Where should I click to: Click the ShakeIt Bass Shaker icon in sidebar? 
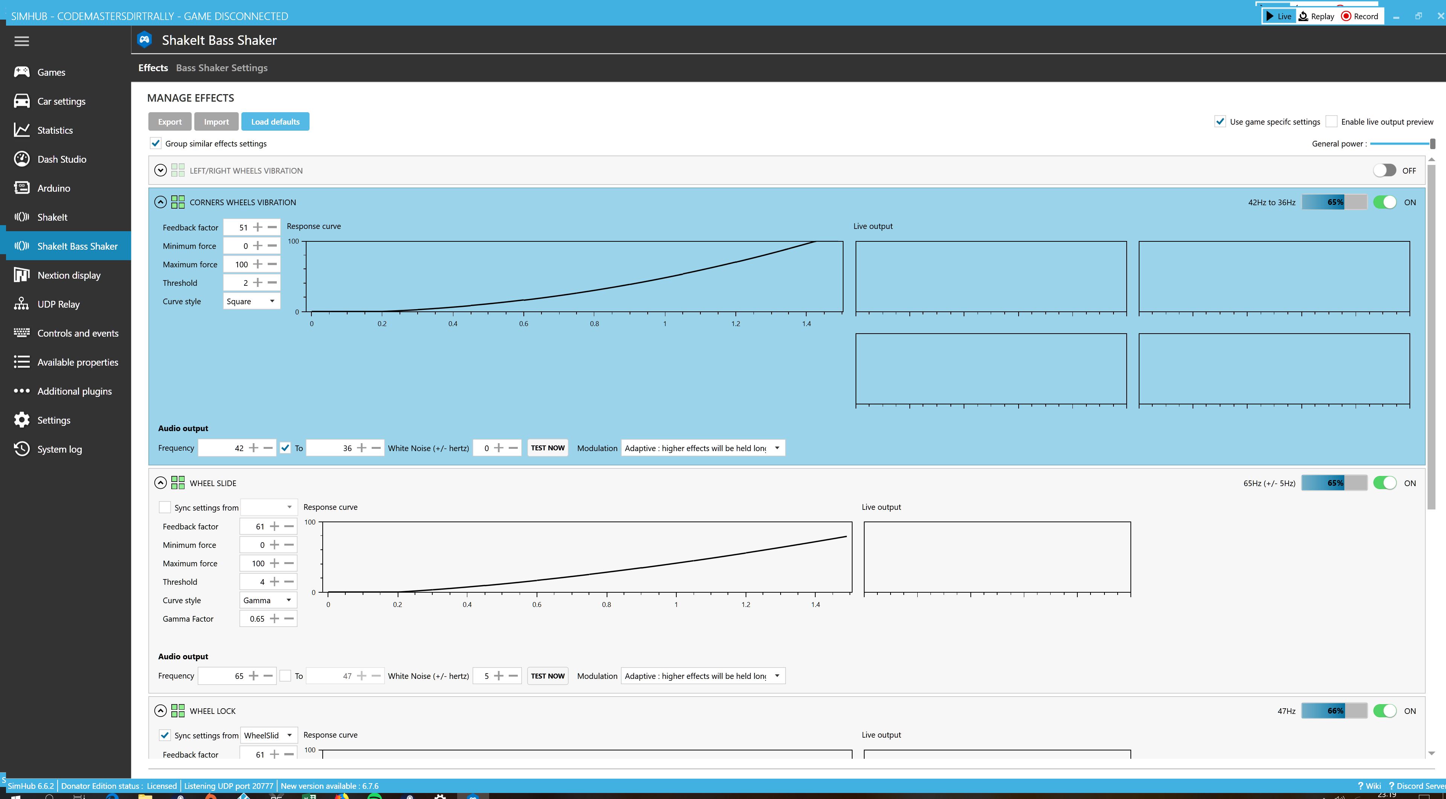(21, 245)
